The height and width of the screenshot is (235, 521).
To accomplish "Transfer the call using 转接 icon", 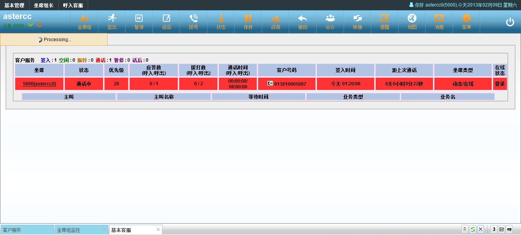I will (x=357, y=18).
